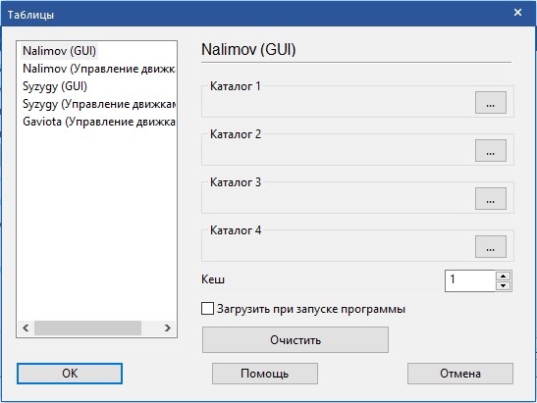Screen dimensions: 537x403
Task: Browse folder for Каталог 2
Action: click(491, 150)
